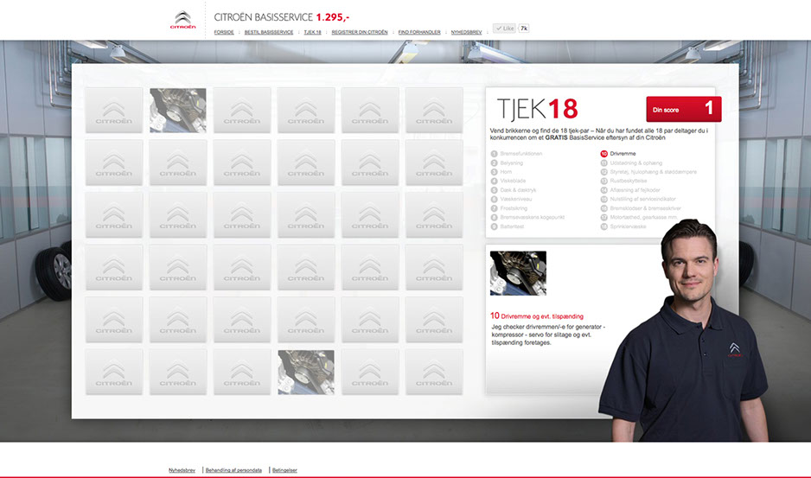Flip the last card in the second row

(434, 163)
